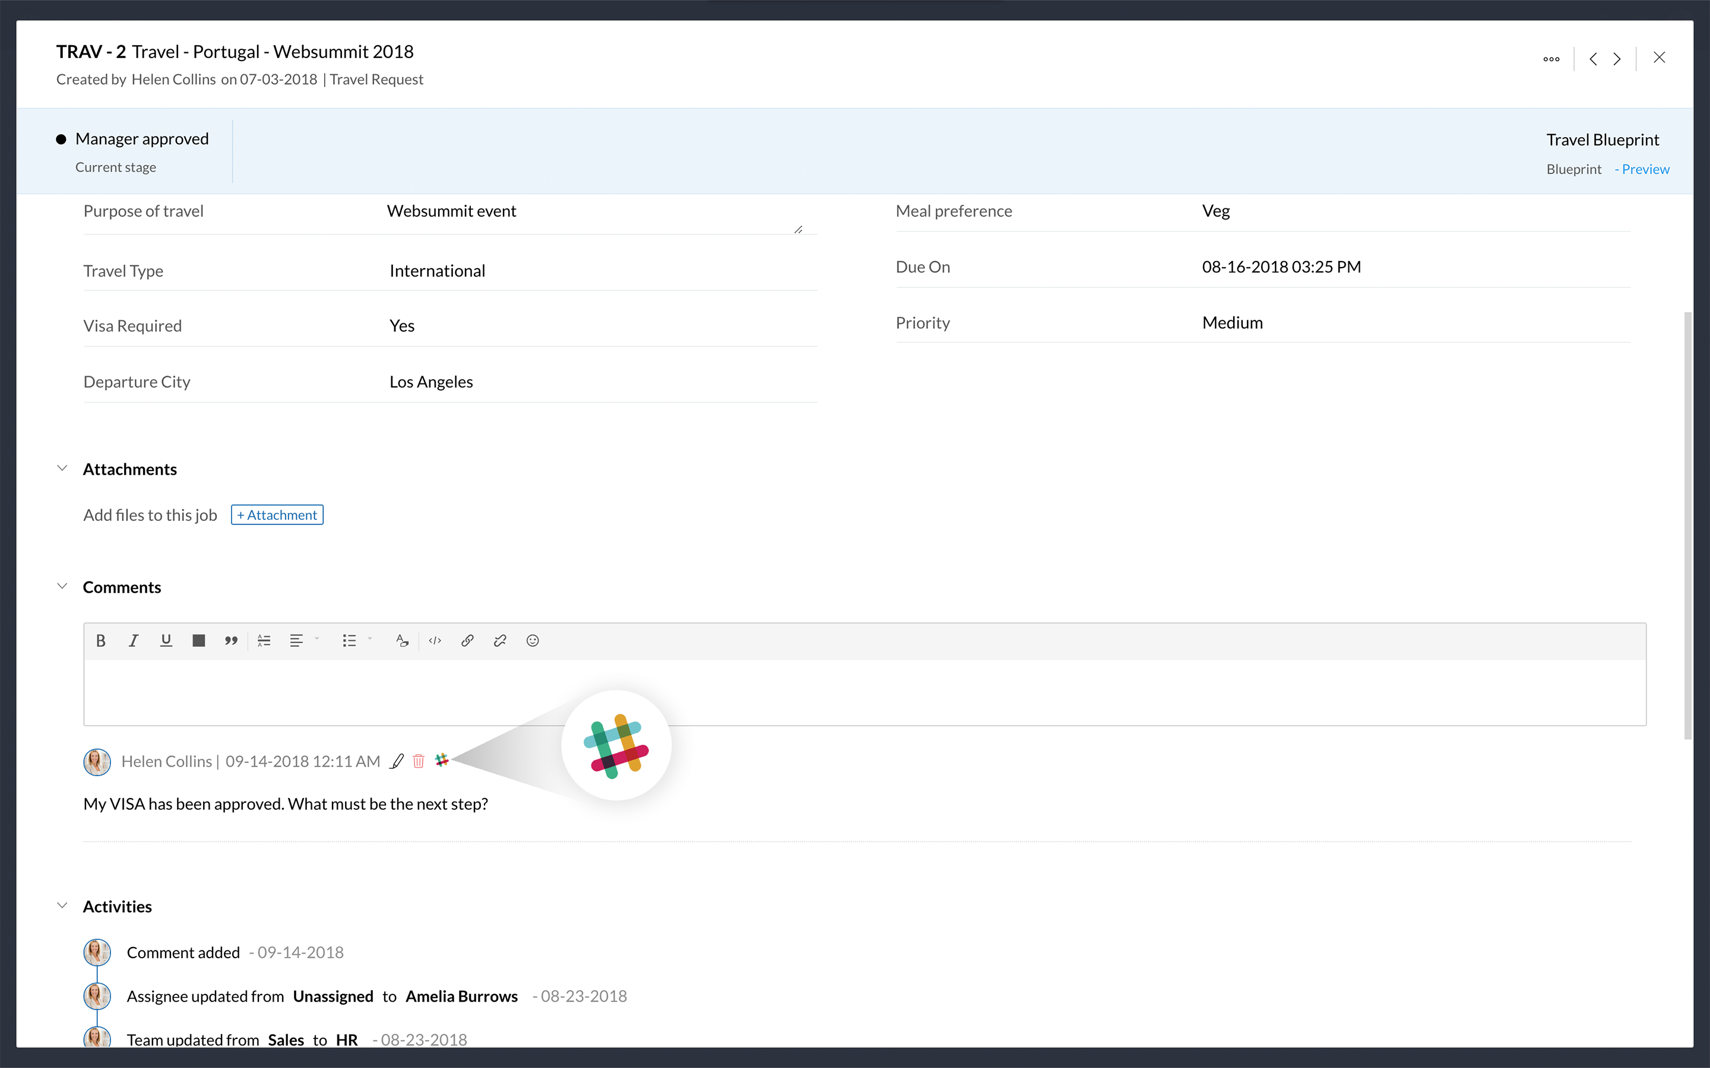Screen dimensions: 1710x1068
Task: Open bullet list style dropdown
Action: (369, 639)
